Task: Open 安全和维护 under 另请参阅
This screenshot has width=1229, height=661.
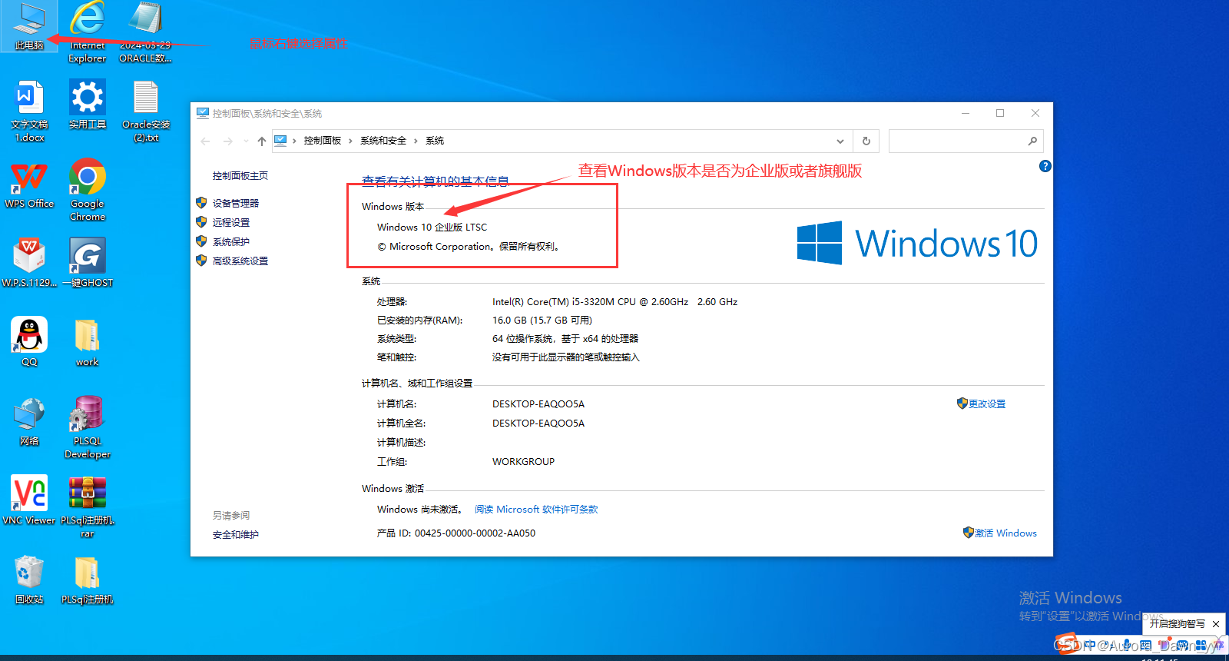Action: [236, 534]
